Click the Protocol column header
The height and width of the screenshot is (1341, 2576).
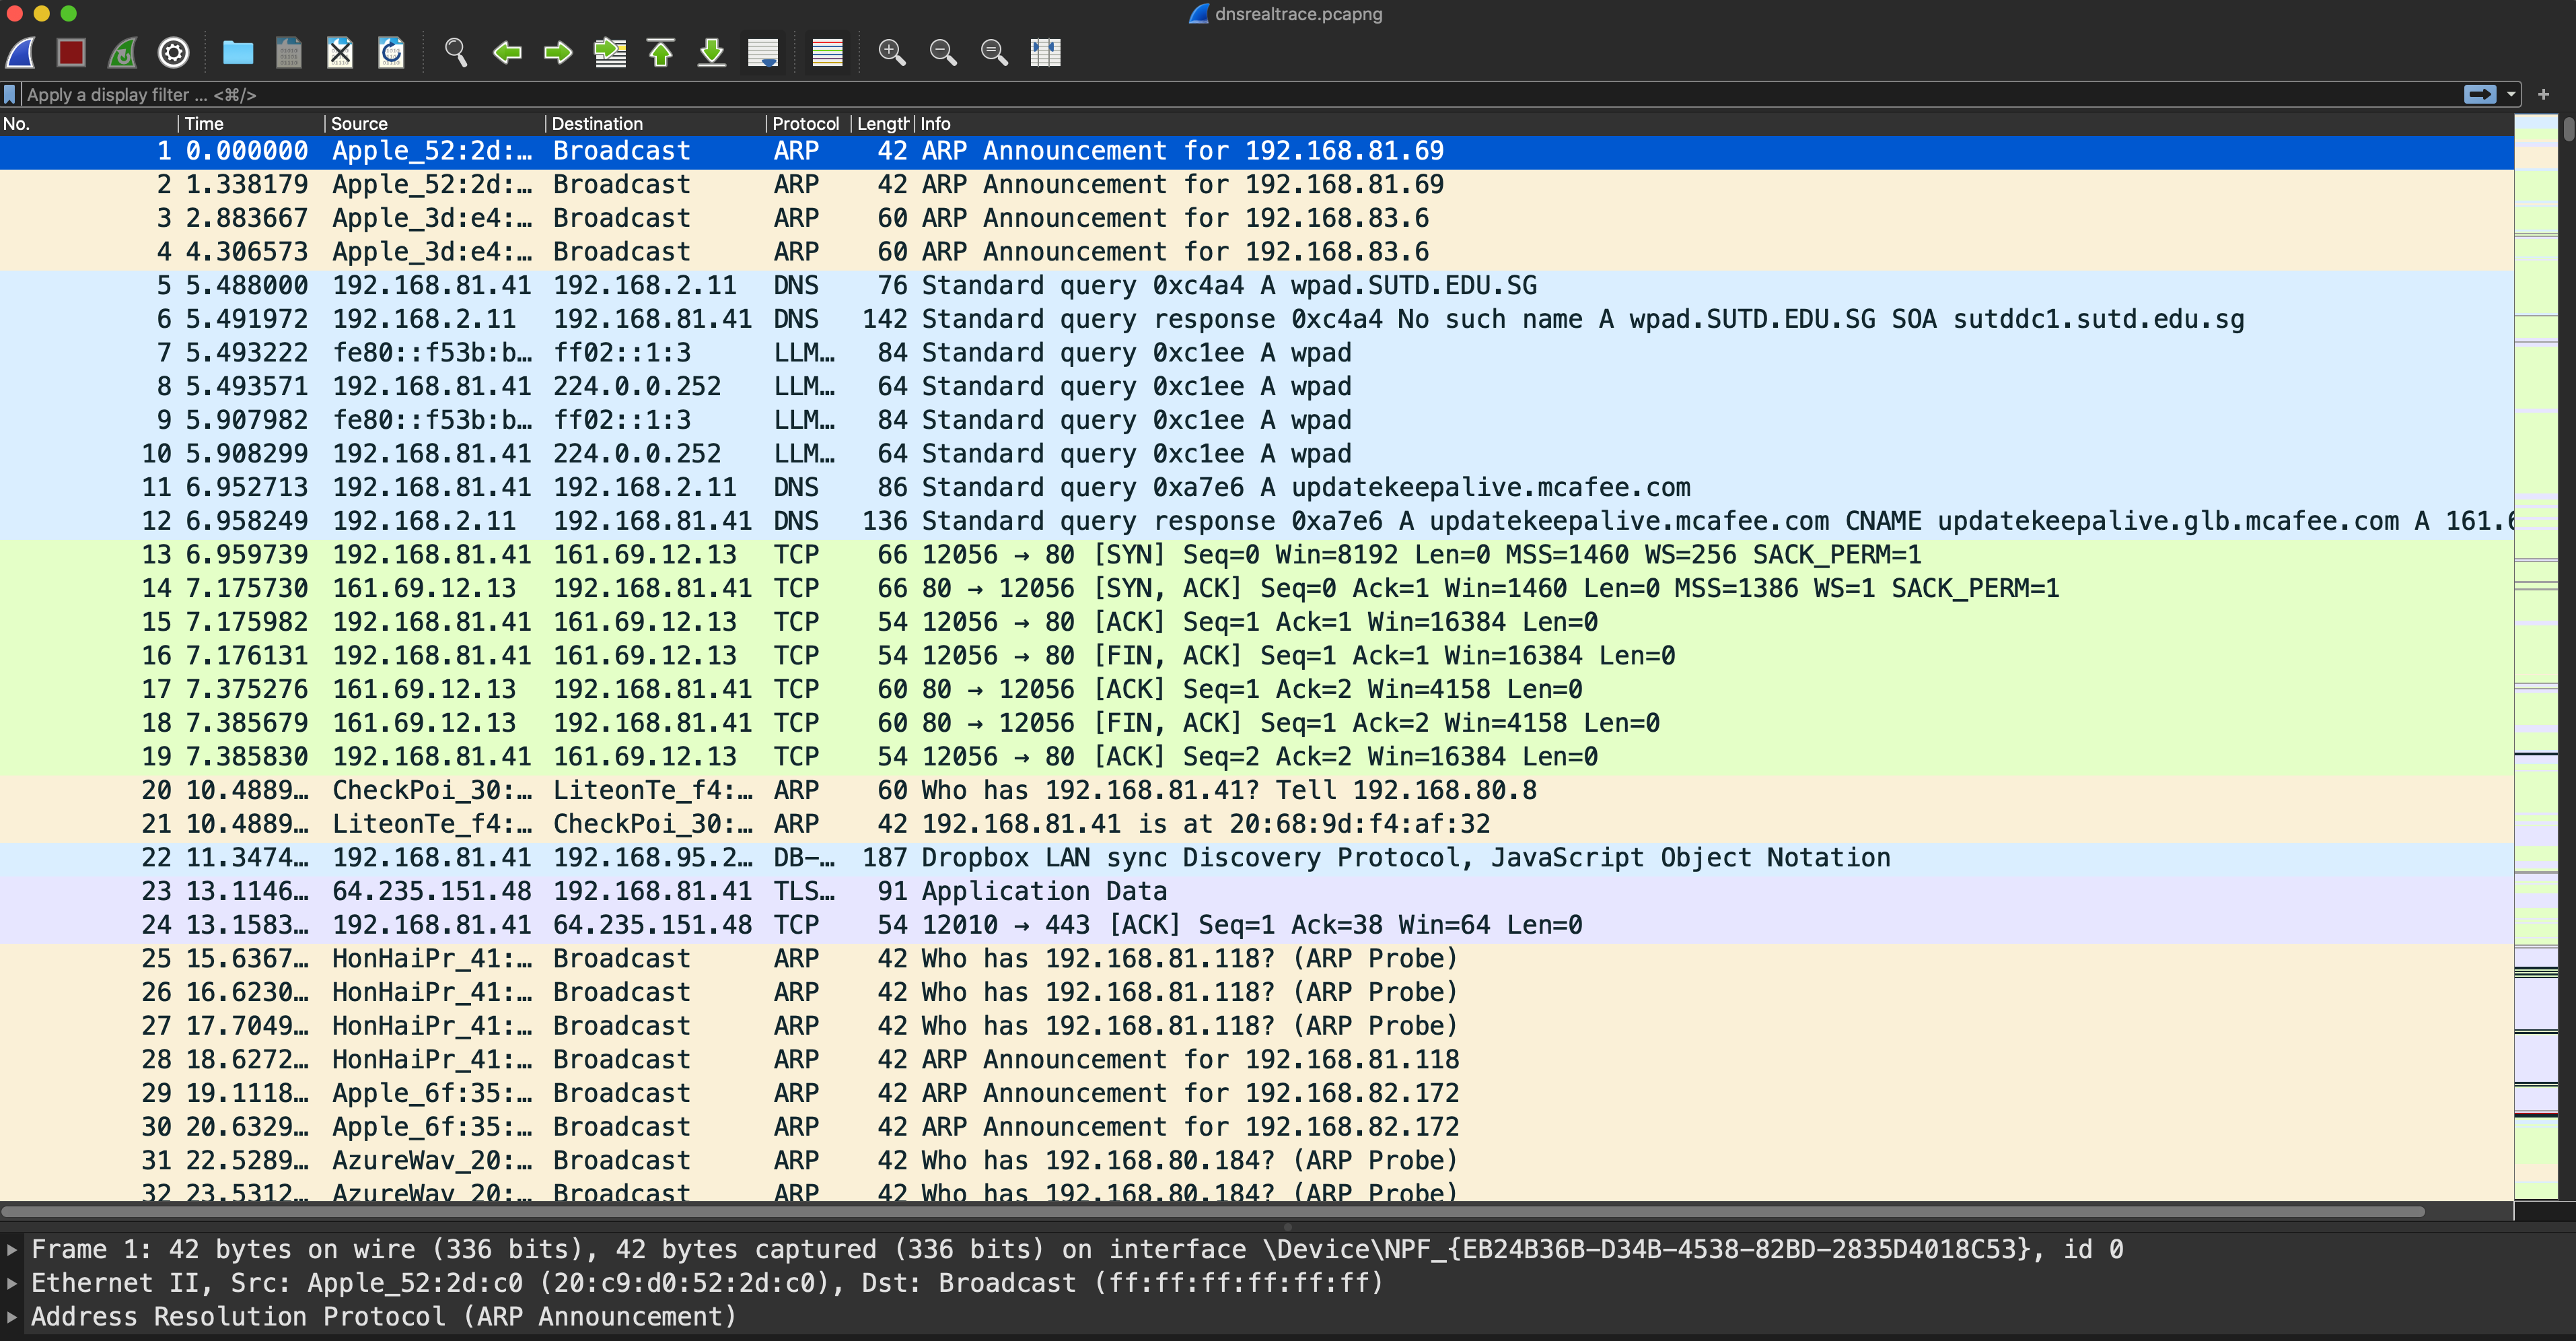click(x=805, y=123)
